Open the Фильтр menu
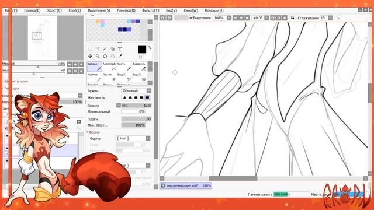This screenshot has height=210, width=374. pyautogui.click(x=151, y=10)
